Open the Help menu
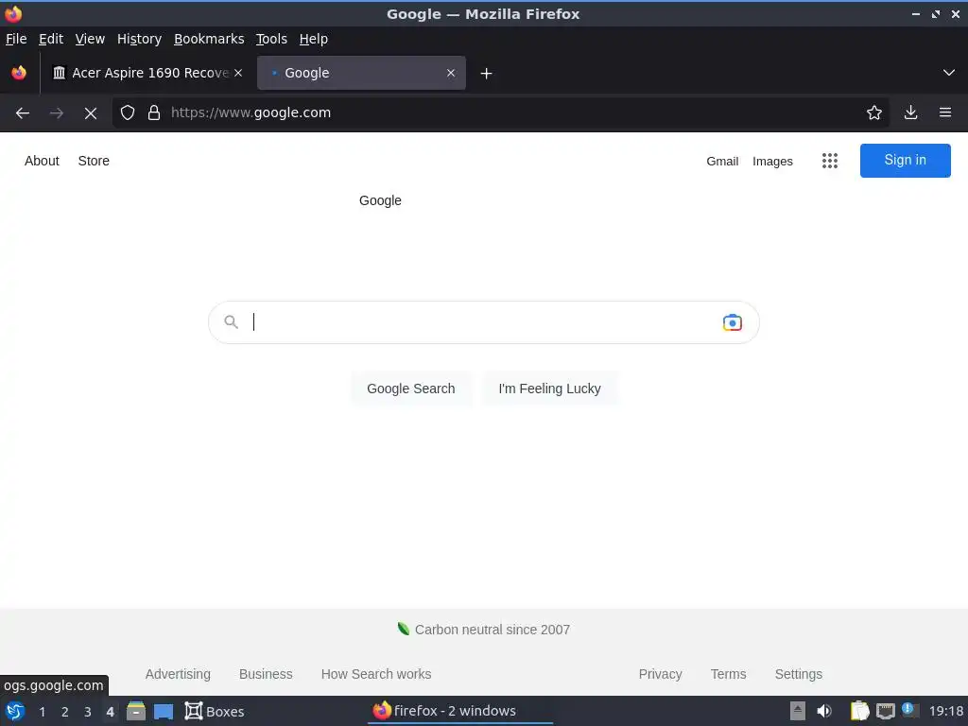The width and height of the screenshot is (968, 726). [x=314, y=39]
